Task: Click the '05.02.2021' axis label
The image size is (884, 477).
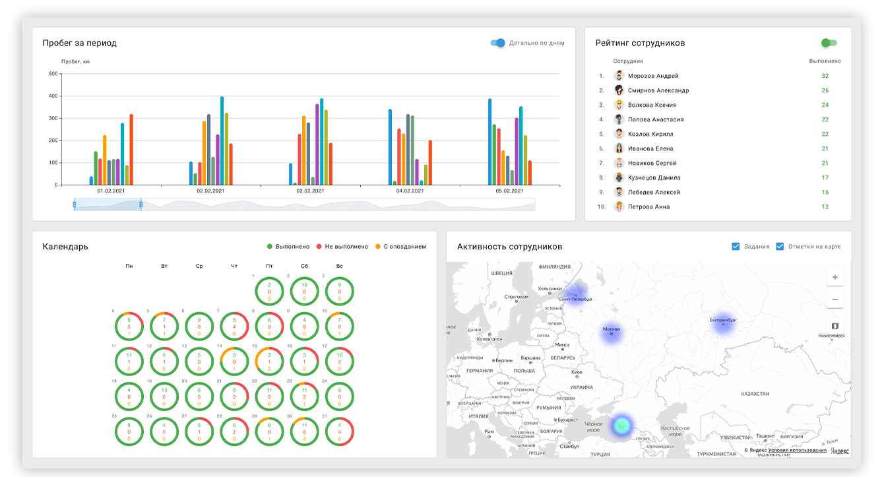Action: coord(509,191)
